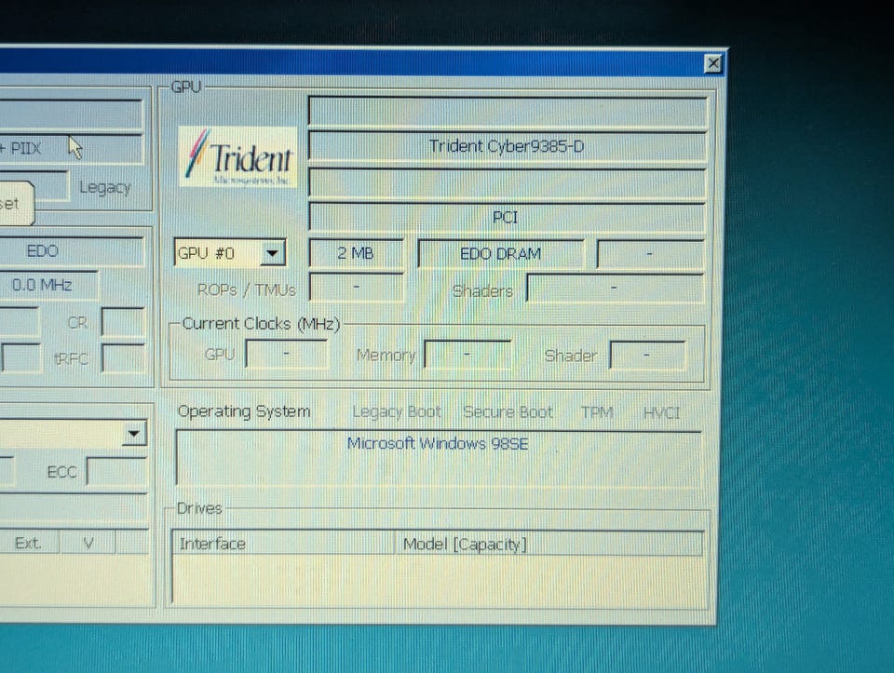Click the Legacy label in left panel
Viewport: 894px width, 673px height.
[x=105, y=187]
